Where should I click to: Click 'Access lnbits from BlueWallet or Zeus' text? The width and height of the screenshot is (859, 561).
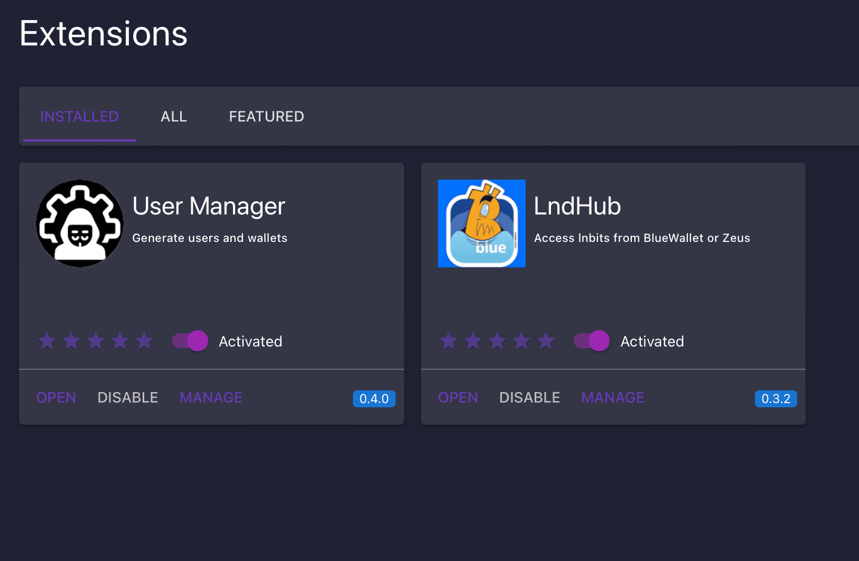coord(642,238)
